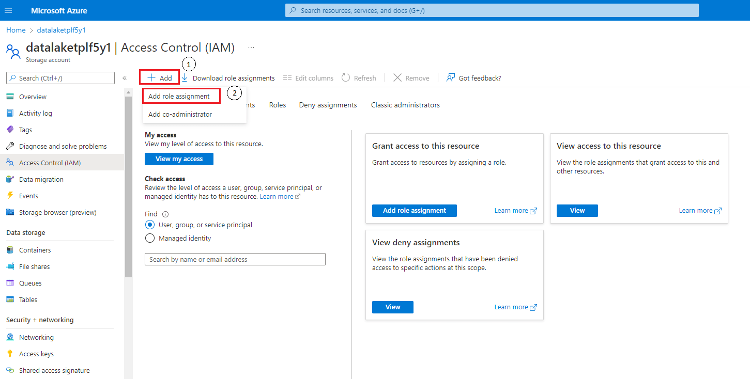Collapse the left navigation pane

[124, 78]
